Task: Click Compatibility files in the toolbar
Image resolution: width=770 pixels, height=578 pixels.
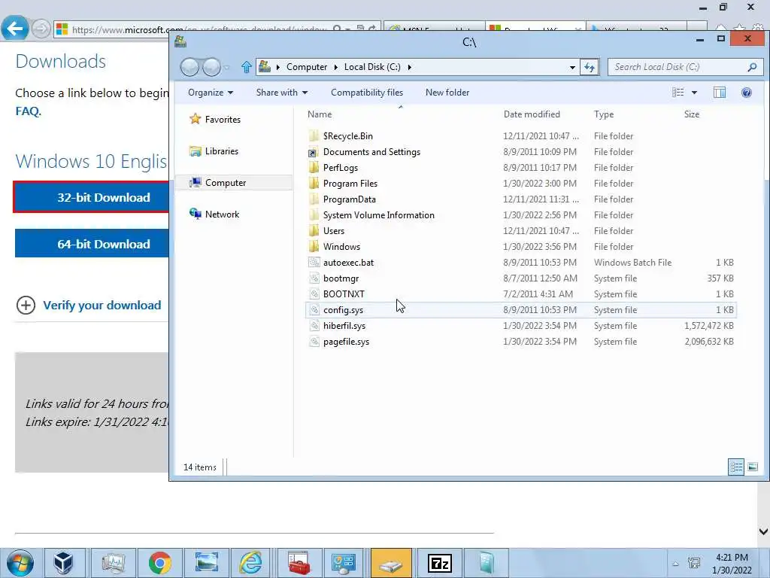Action: [x=367, y=93]
